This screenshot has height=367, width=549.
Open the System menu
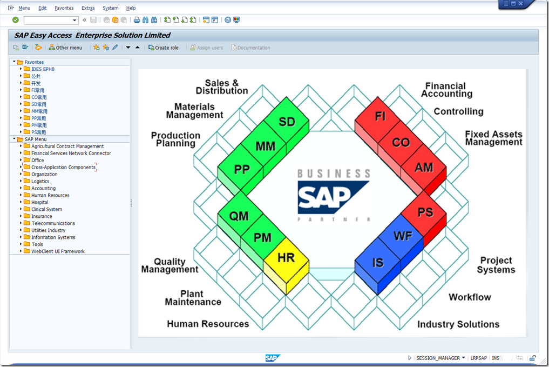pyautogui.click(x=110, y=8)
